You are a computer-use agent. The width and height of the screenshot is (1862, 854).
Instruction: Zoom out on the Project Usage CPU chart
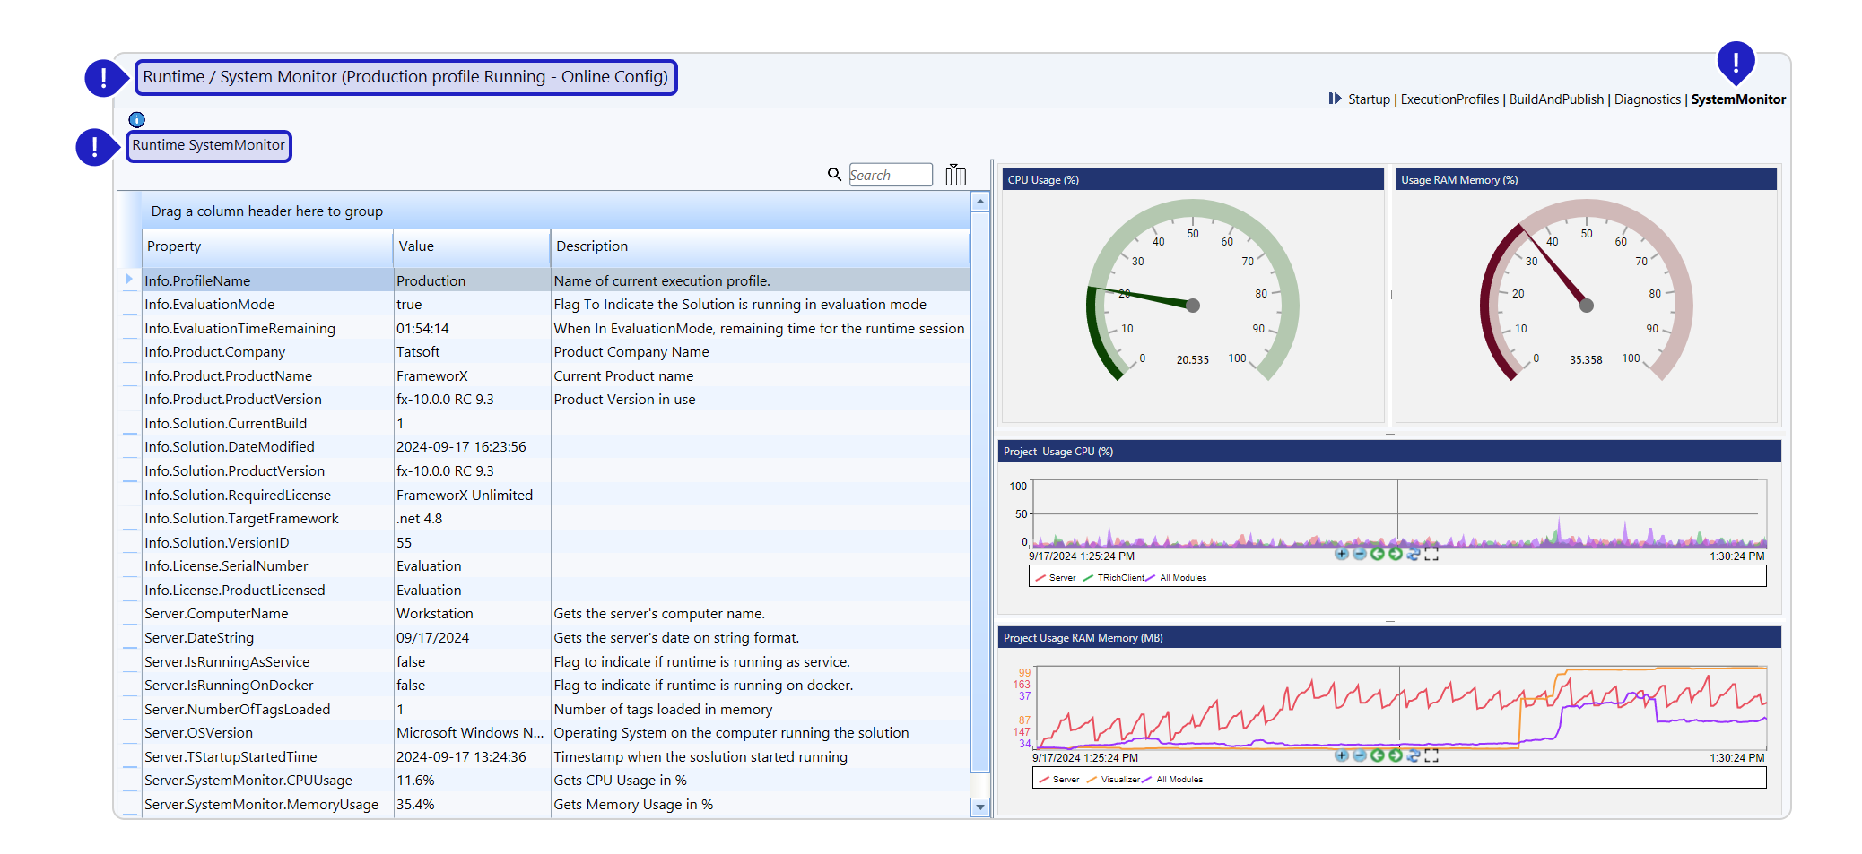pyautogui.click(x=1359, y=555)
